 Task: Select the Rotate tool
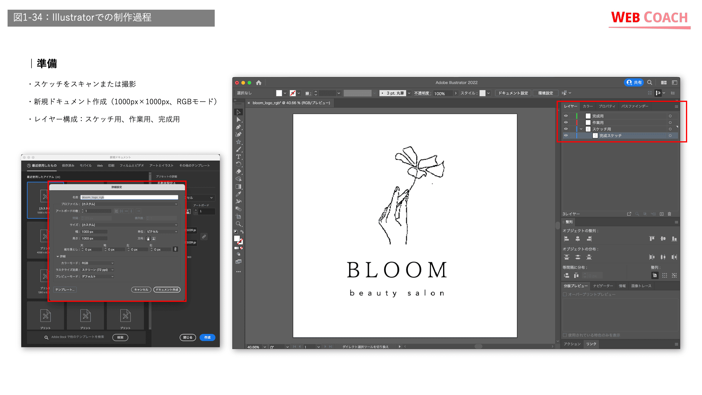(x=239, y=164)
